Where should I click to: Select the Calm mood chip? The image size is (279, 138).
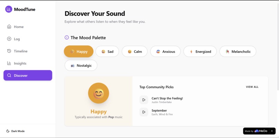[x=135, y=52]
